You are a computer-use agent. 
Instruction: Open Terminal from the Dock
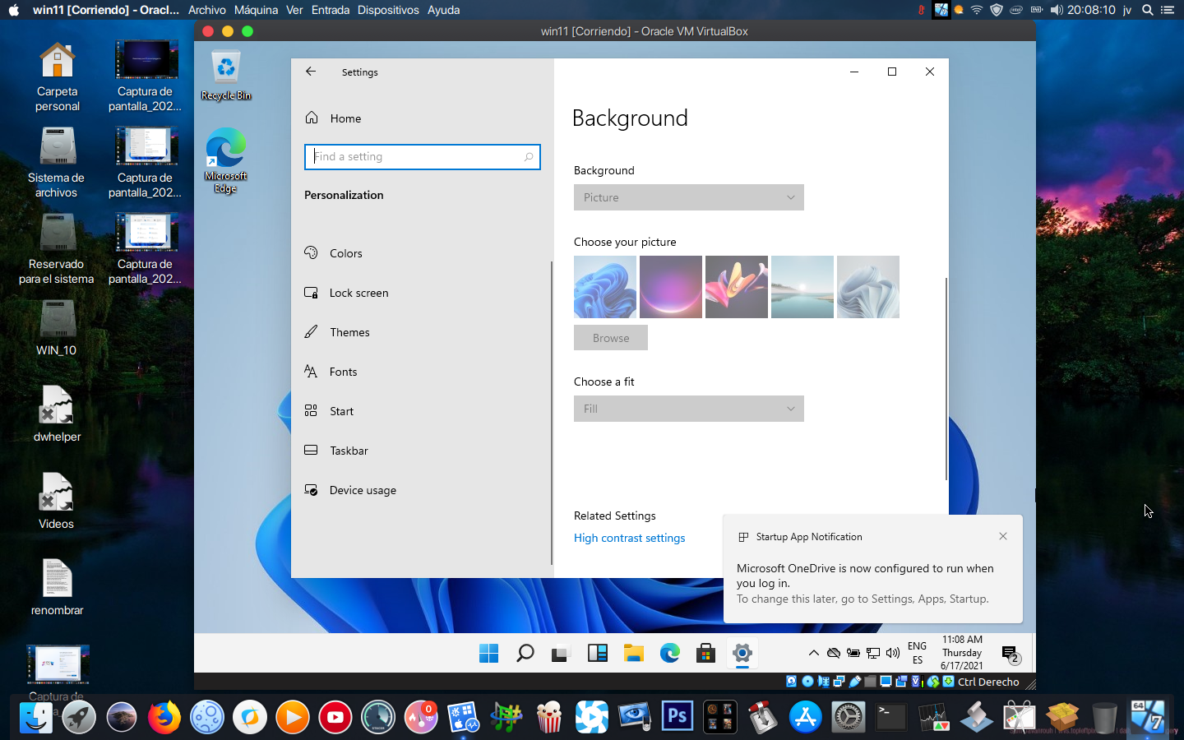pyautogui.click(x=891, y=717)
